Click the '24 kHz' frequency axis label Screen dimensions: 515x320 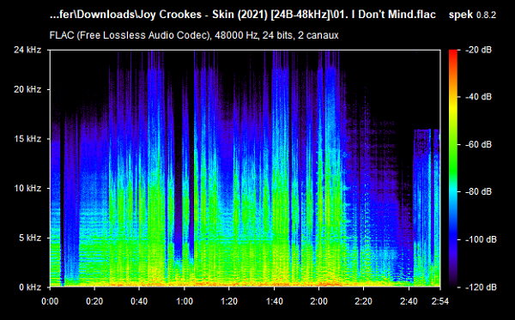(x=27, y=50)
